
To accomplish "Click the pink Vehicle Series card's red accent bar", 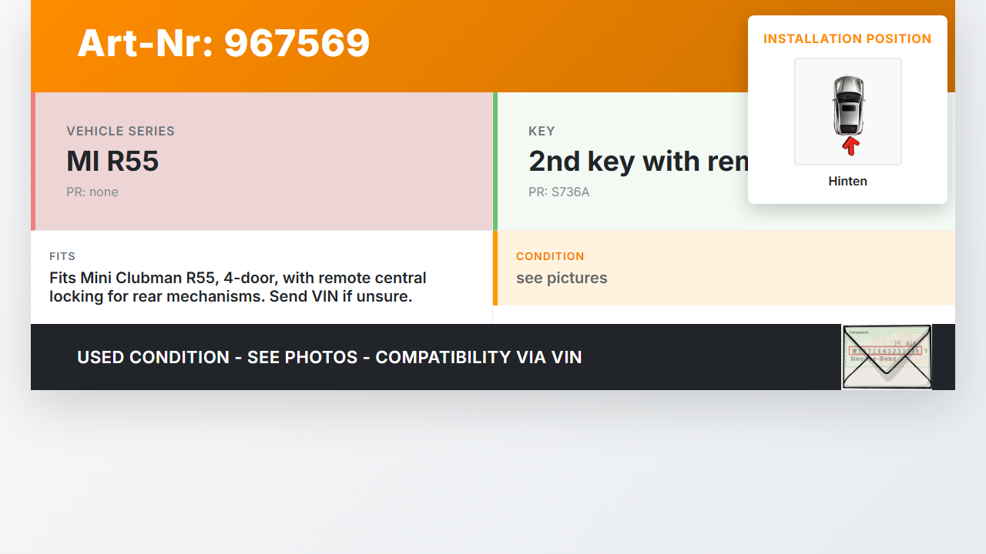I will click(x=33, y=162).
